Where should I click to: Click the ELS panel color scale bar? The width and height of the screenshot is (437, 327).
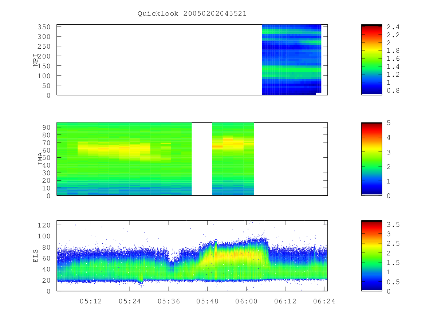[371, 255]
